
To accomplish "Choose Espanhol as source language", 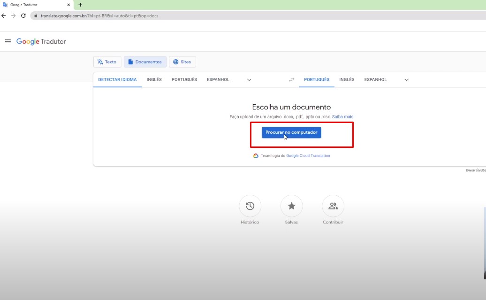I will tap(218, 80).
